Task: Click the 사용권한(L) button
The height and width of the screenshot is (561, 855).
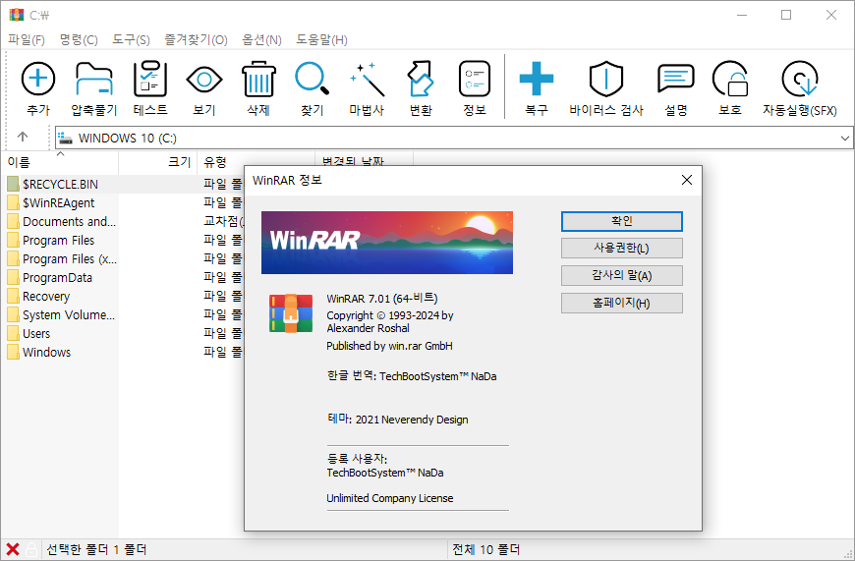Action: (x=622, y=248)
